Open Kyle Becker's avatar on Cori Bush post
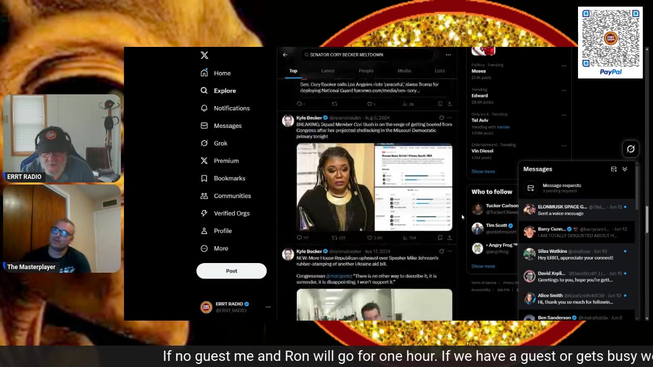This screenshot has width=653, height=367. pyautogui.click(x=288, y=121)
